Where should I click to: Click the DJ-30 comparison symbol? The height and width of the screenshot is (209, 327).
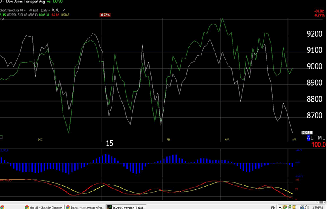(57, 2)
